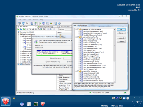Screen dimensions: 143x107
Task: Open the Tools menu
Action: coord(29,20)
